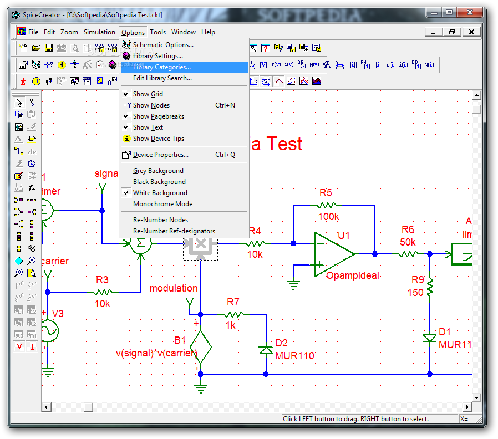Click the Open file folder icon
Screen dimensions: 498x439
pyautogui.click(x=36, y=48)
